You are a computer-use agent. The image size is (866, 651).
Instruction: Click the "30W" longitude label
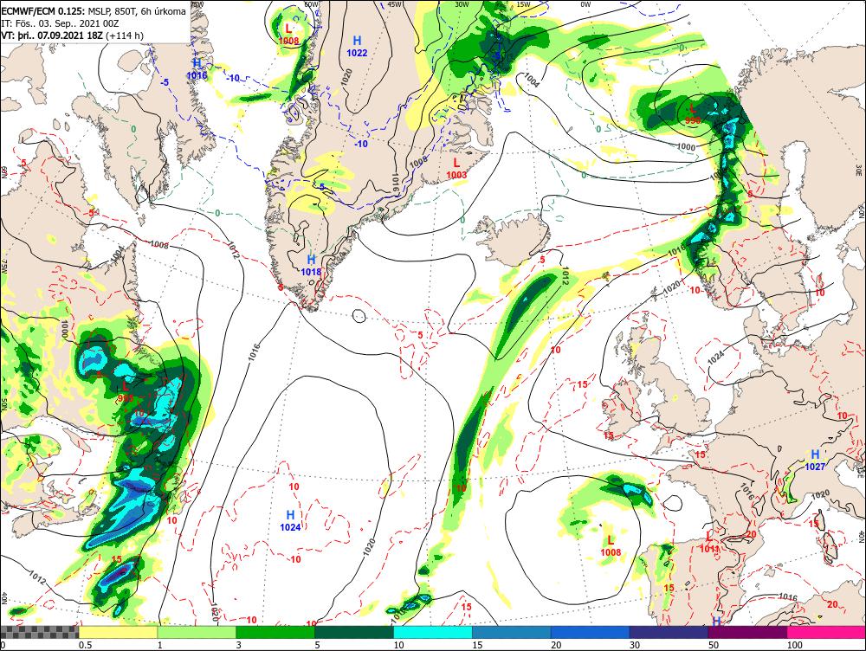click(462, 4)
